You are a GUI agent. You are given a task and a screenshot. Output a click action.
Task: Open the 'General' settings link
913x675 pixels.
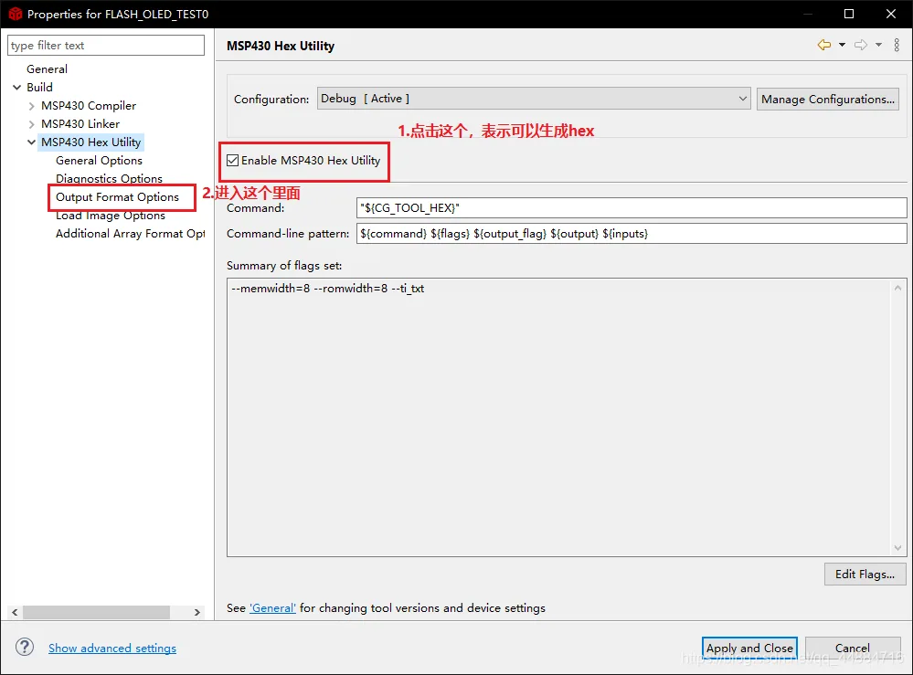point(272,608)
